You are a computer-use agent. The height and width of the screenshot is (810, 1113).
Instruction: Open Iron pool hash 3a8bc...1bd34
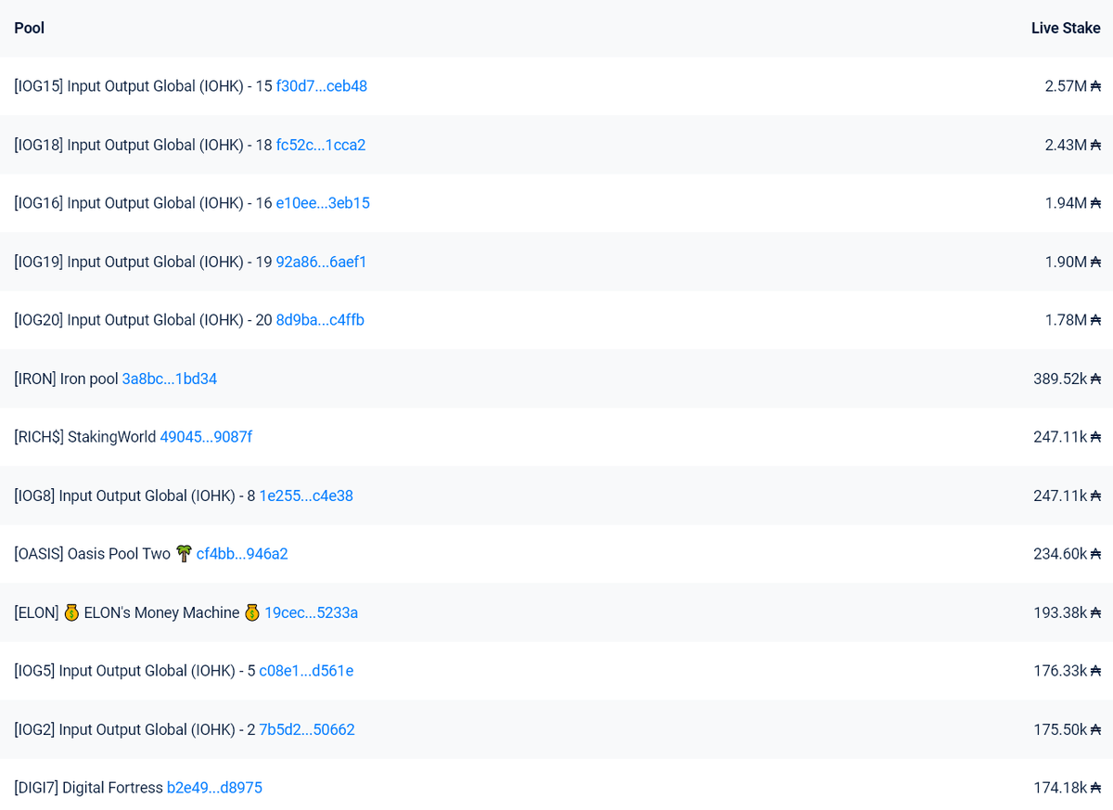coord(170,379)
